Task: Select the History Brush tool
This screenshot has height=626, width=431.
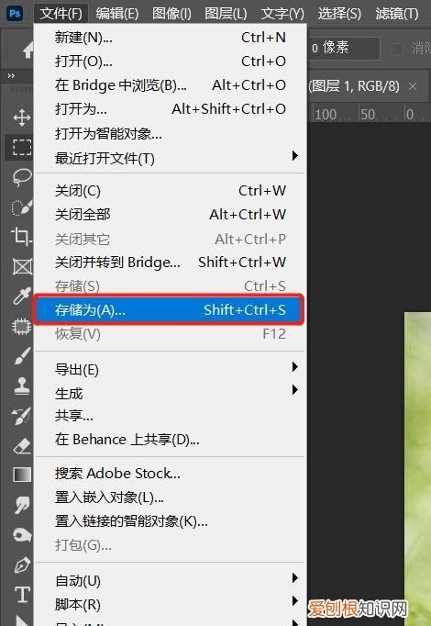Action: coord(21,416)
